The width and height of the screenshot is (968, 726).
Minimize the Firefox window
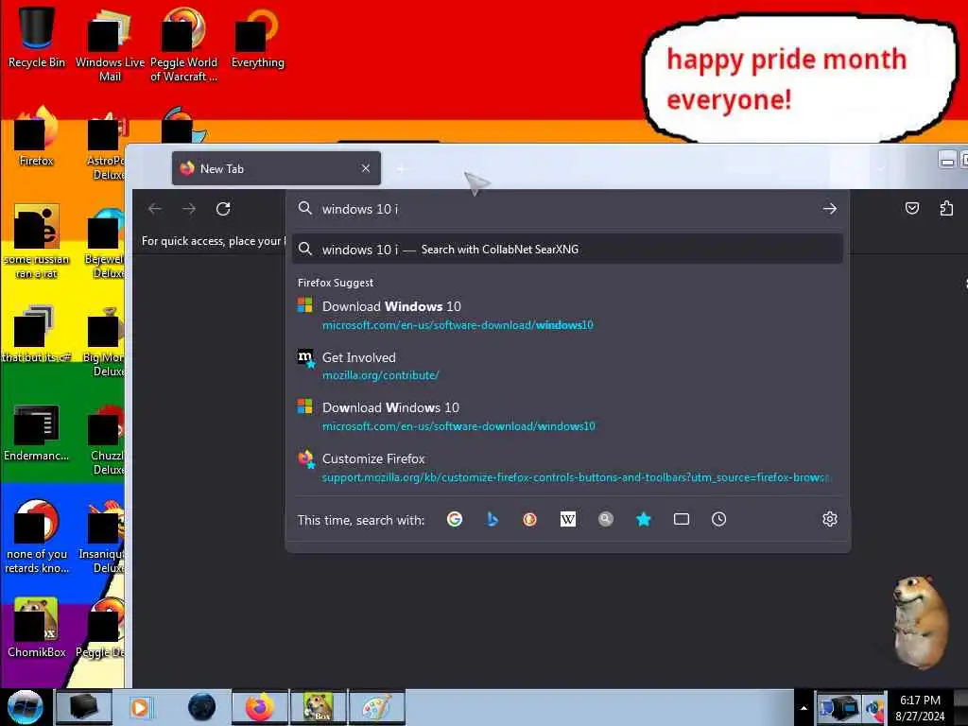click(946, 160)
